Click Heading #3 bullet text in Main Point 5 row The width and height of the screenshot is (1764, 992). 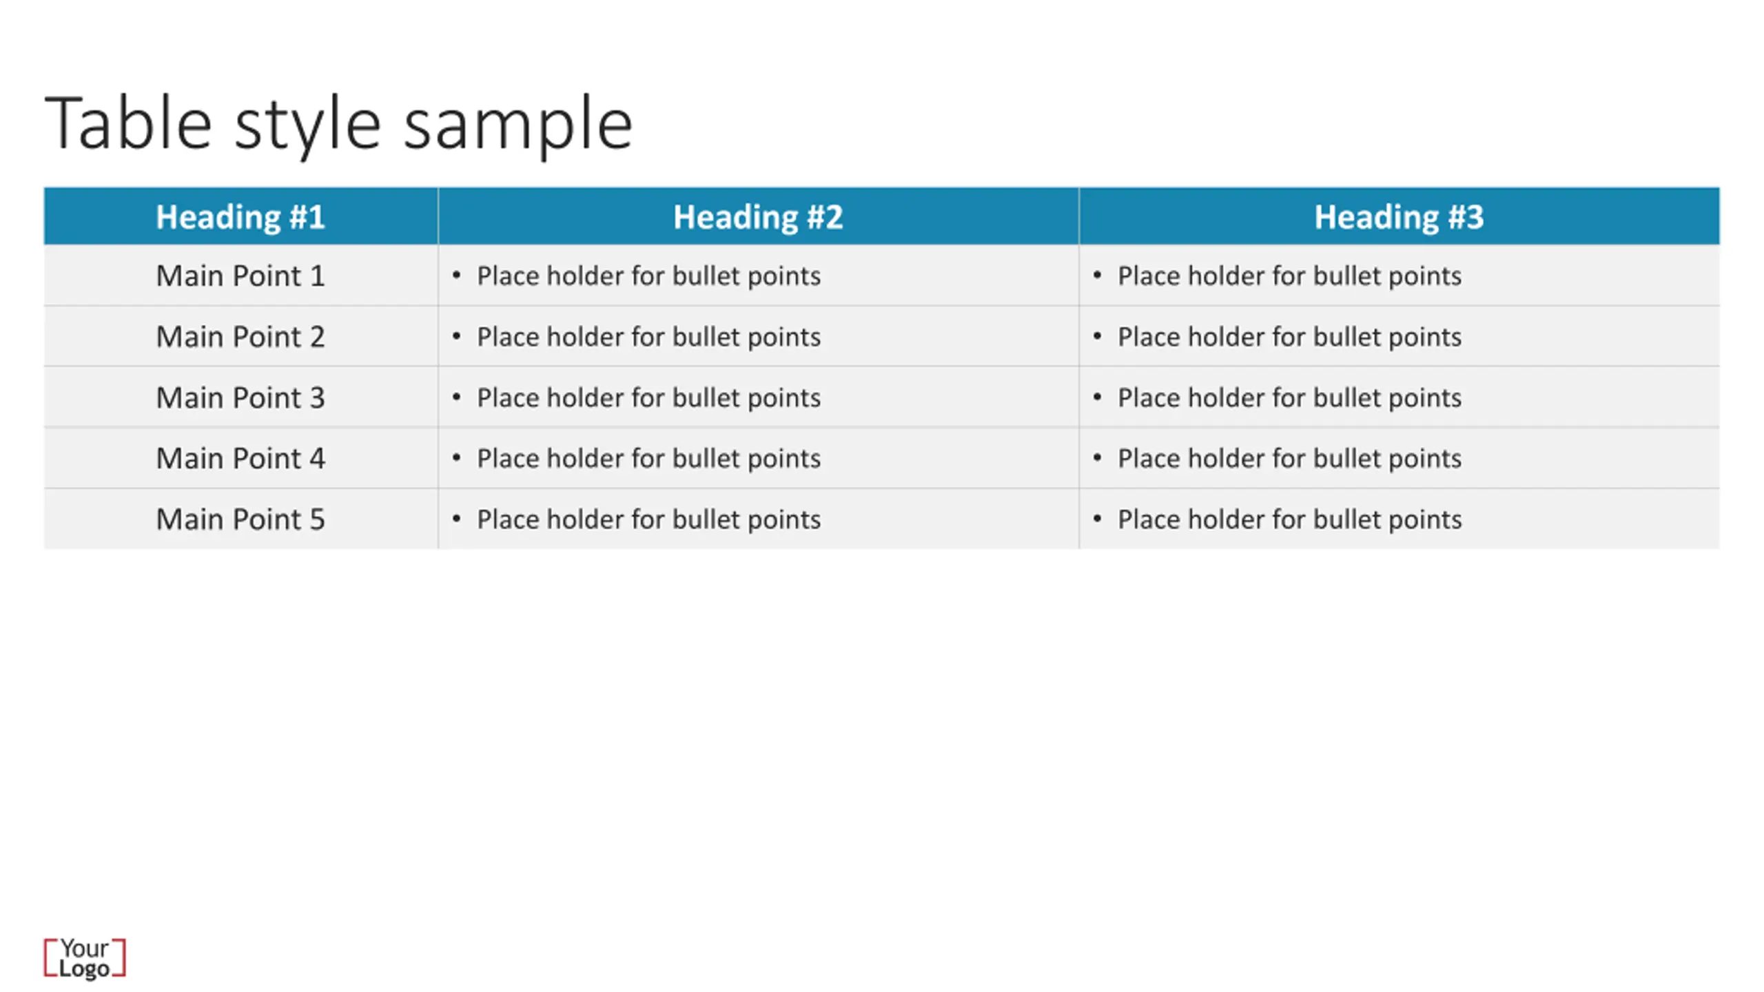(x=1289, y=519)
